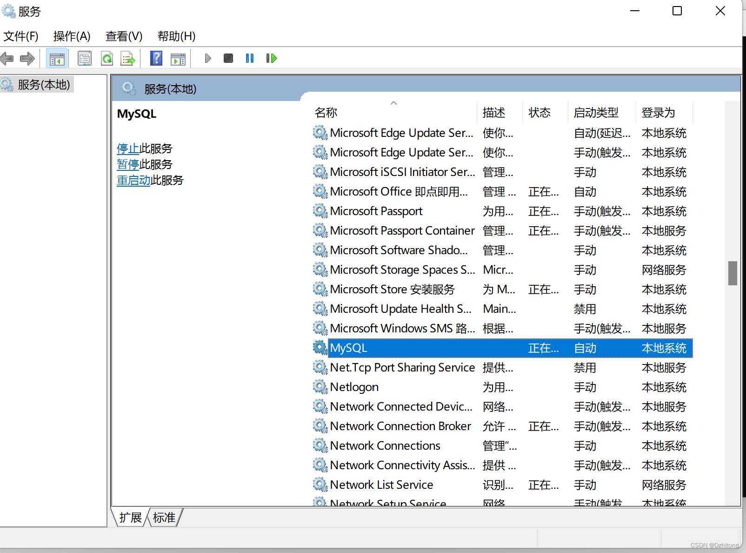Click the Export List toolbar icon

click(128, 59)
